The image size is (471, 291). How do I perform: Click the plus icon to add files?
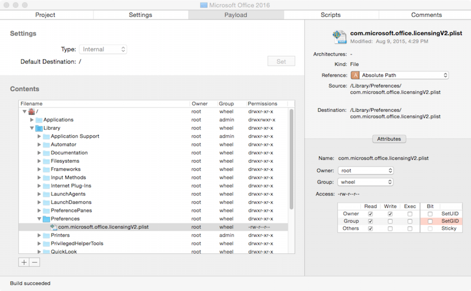click(x=24, y=262)
